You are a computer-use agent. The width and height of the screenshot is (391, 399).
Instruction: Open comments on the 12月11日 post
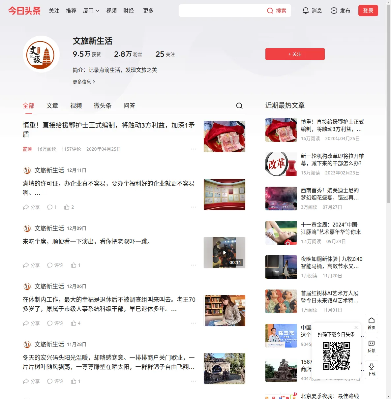point(52,207)
